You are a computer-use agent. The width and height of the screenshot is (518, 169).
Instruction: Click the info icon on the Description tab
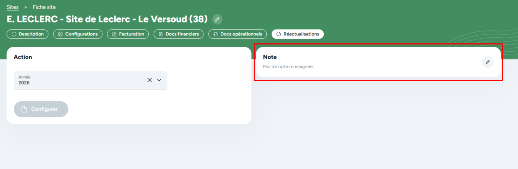14,34
